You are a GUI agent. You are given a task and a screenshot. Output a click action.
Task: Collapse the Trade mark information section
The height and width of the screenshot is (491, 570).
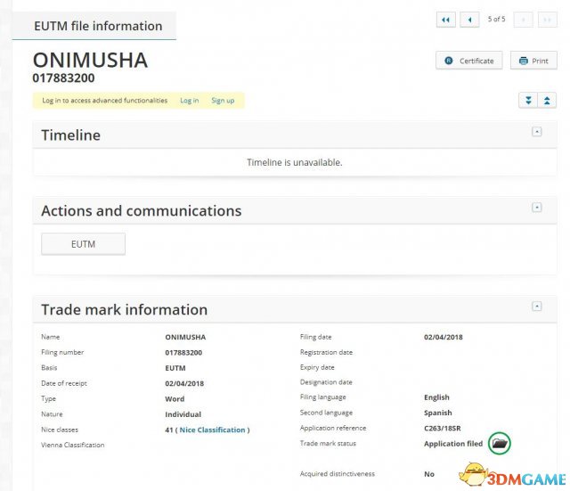point(536,306)
